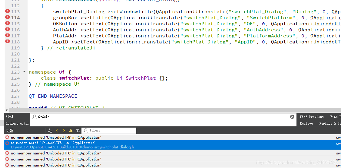This screenshot has width=341, height=168.
Task: Click the error marker on line 113
Action: click(x=8, y=11)
